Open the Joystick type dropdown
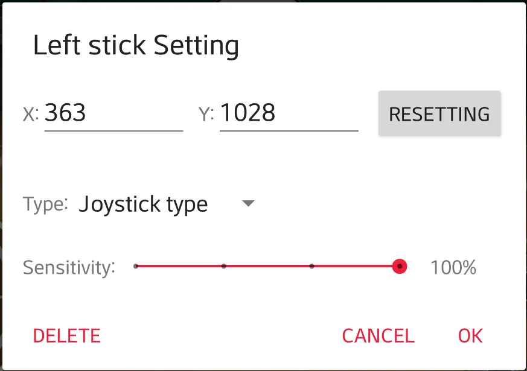Image resolution: width=527 pixels, height=371 pixels. point(143,205)
